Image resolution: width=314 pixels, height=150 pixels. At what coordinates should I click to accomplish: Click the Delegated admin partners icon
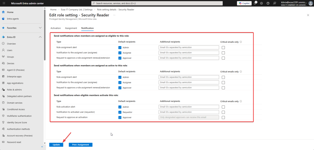(3, 96)
